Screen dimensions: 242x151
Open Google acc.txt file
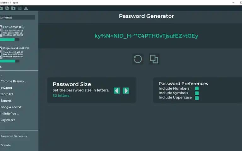[11, 107]
